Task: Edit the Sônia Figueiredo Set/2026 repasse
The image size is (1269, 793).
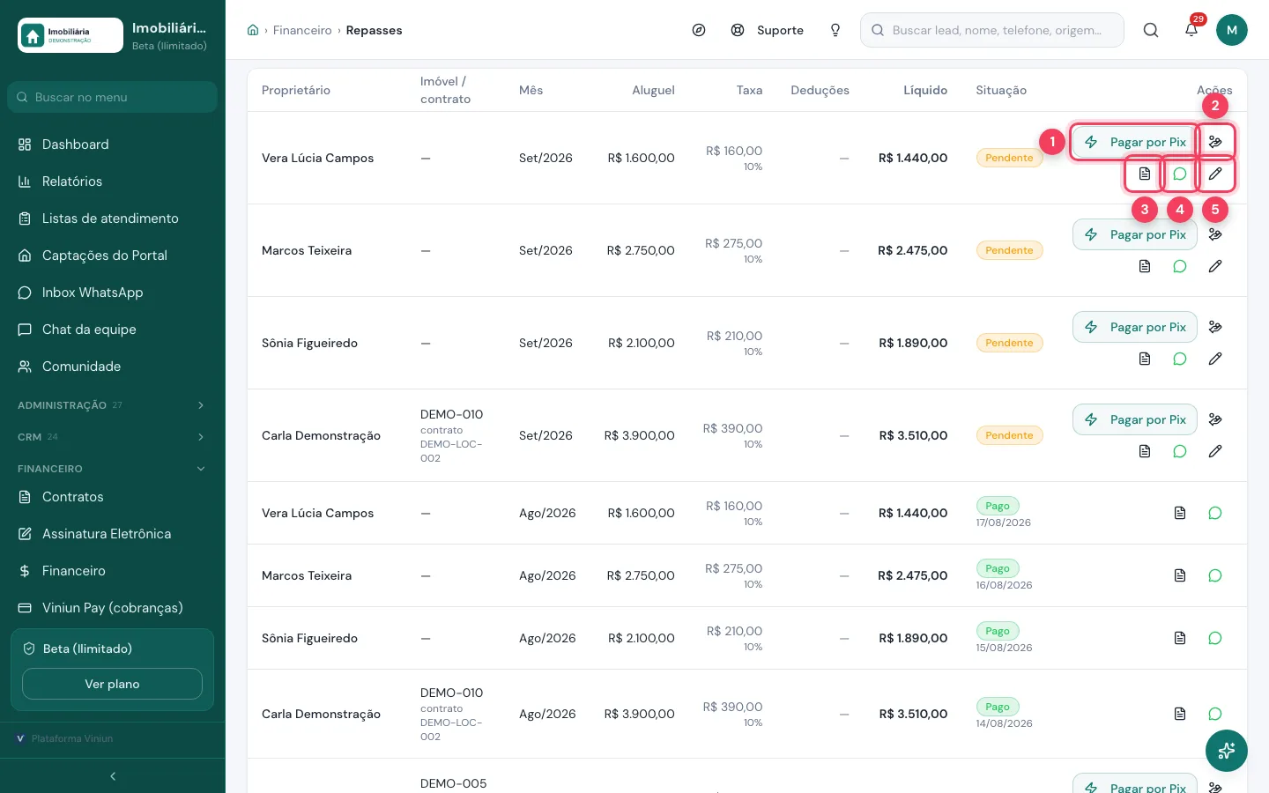Action: click(x=1215, y=359)
